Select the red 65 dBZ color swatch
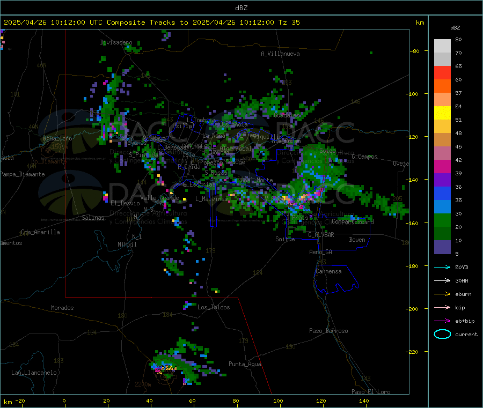This screenshot has height=408, width=483. [442, 72]
